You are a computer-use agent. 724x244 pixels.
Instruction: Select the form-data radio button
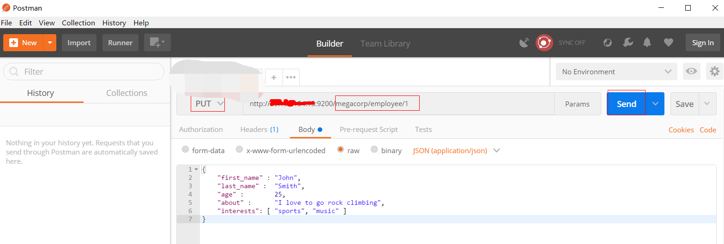click(186, 150)
